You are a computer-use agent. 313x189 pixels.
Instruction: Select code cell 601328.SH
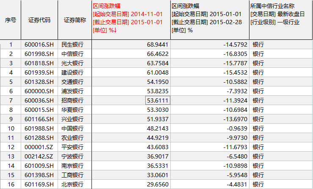(x=39, y=82)
